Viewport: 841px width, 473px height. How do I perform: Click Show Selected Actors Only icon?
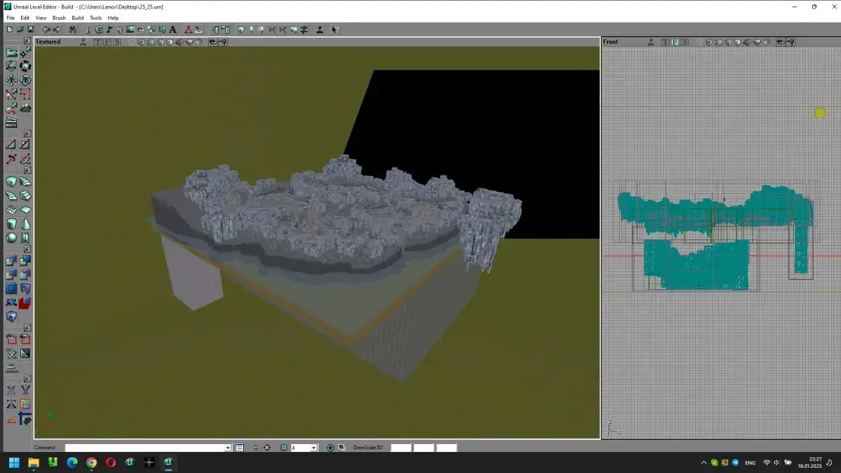click(11, 339)
